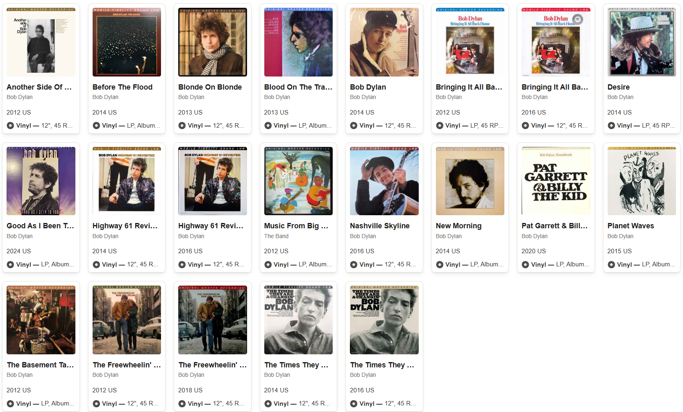Click the vinyl icon under The Basement Tapes
The height and width of the screenshot is (412, 683).
pyautogui.click(x=10, y=404)
